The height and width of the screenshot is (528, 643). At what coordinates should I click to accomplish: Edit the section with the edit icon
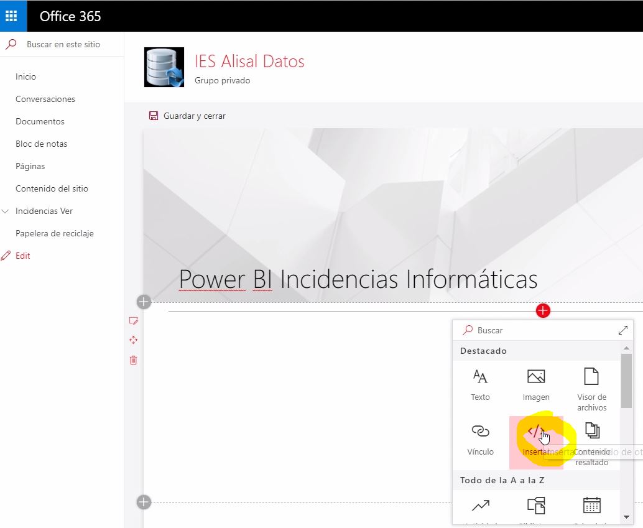[x=133, y=321]
